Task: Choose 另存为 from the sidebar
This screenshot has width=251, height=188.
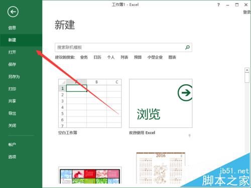Action: pyautogui.click(x=14, y=77)
